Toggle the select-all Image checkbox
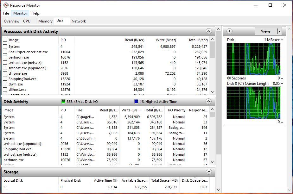293x194 pixels. point(5,40)
